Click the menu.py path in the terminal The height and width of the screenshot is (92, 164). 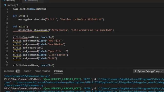24,85
